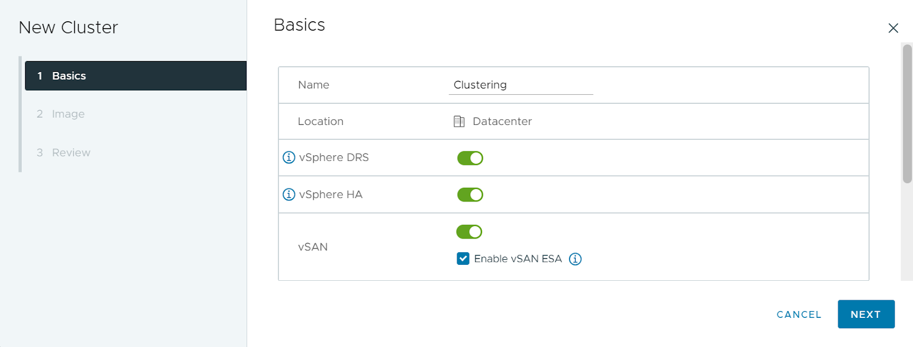Click the vSphere HA info icon
Screen dimensions: 913x347
[x=289, y=195]
